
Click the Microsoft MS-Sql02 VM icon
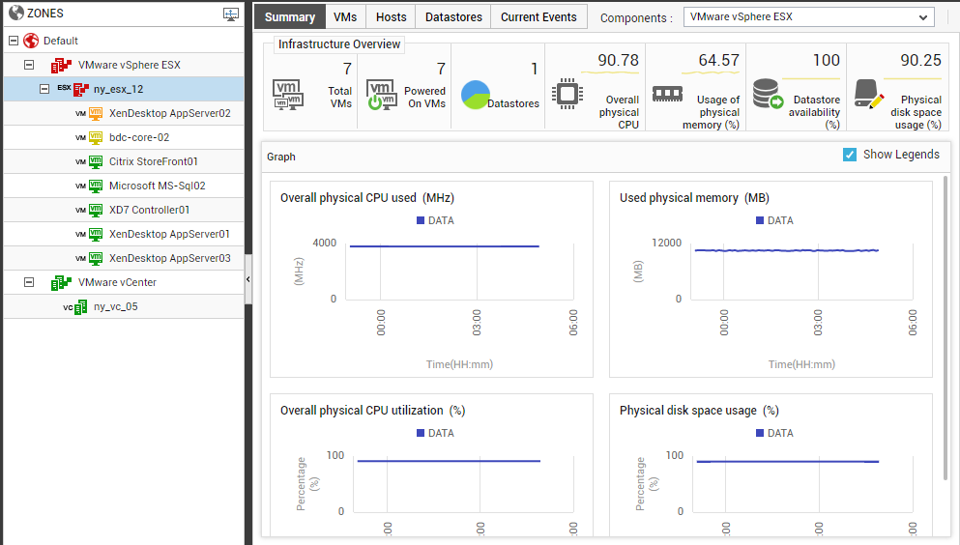pos(96,186)
